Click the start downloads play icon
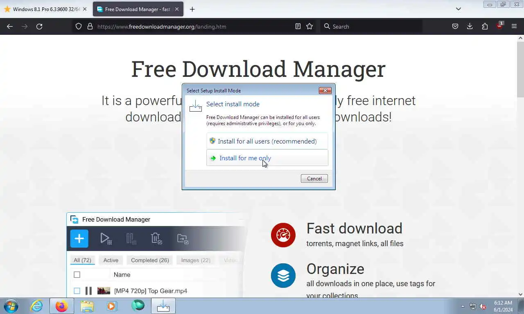 [x=106, y=239]
